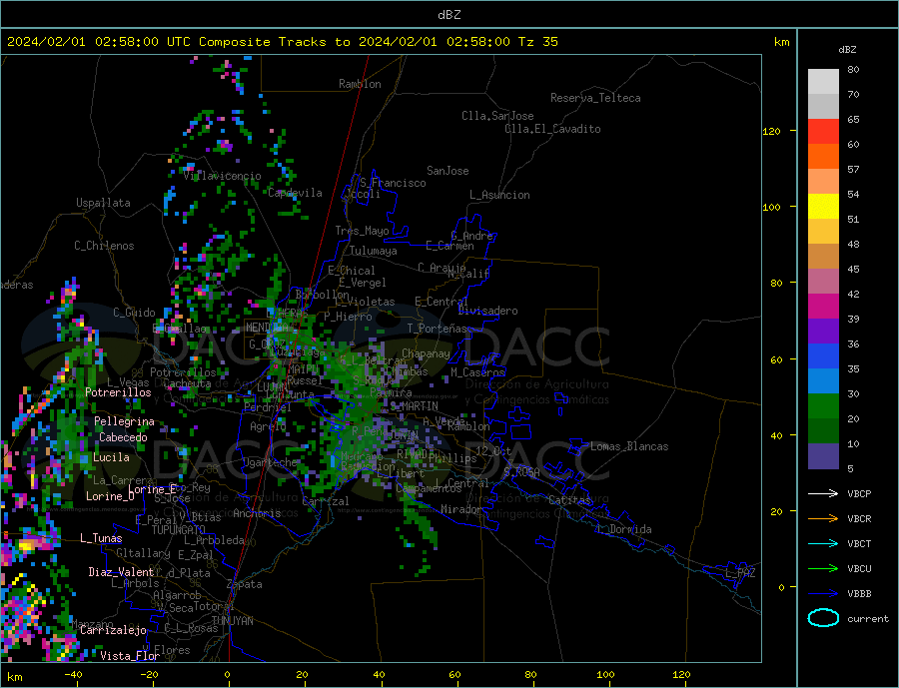This screenshot has height=688, width=899.
Task: Click the Chapanay map label
Action: tap(426, 353)
